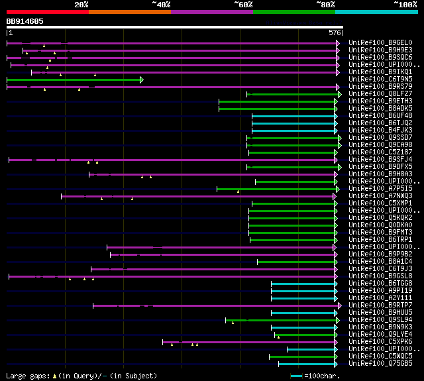Click the purple alignment bar for B9GEL0
Viewport: 424px width, 381px height.
point(172,43)
